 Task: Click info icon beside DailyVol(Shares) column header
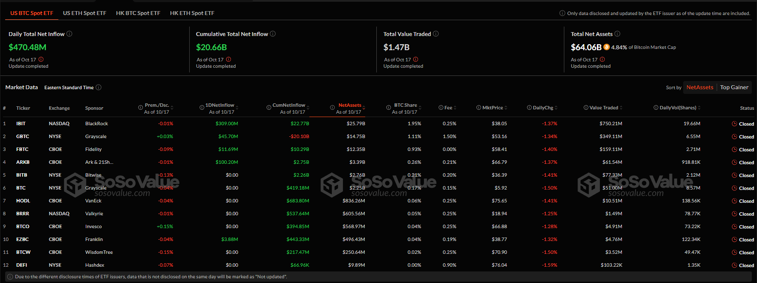coord(656,108)
